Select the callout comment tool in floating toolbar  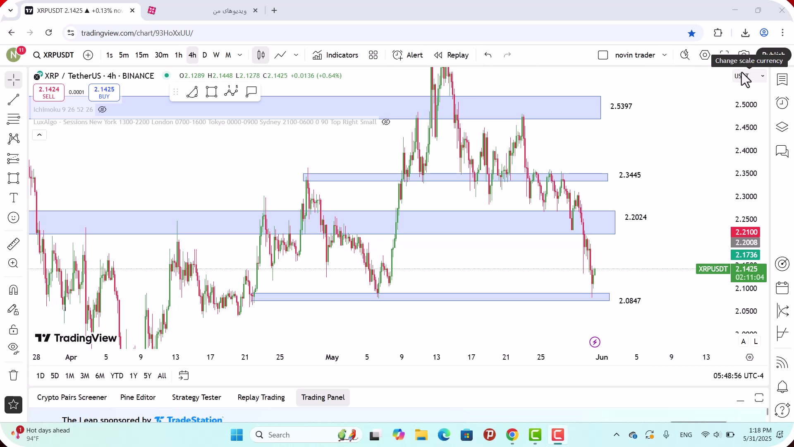[x=251, y=92]
